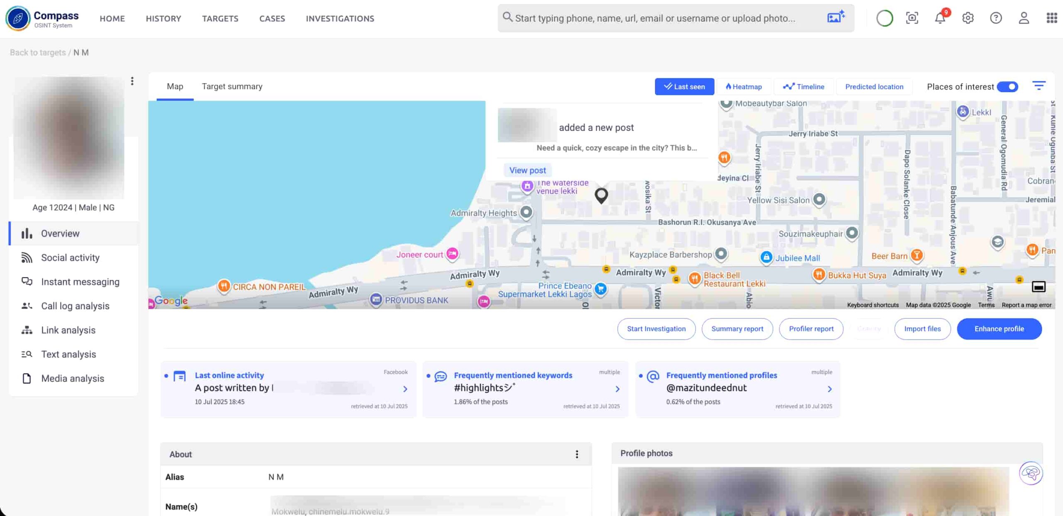The height and width of the screenshot is (516, 1063).
Task: Open the About section three-dot menu
Action: [x=576, y=454]
